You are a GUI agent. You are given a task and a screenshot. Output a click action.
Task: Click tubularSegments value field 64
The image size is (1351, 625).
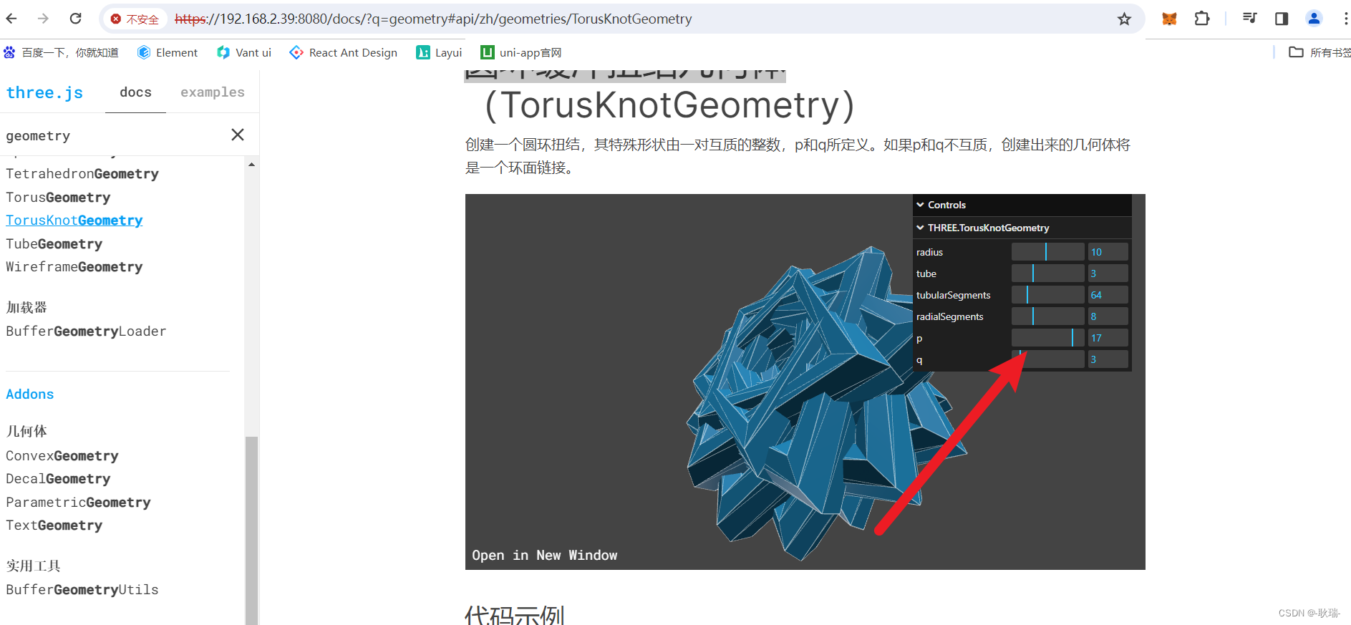(x=1108, y=295)
